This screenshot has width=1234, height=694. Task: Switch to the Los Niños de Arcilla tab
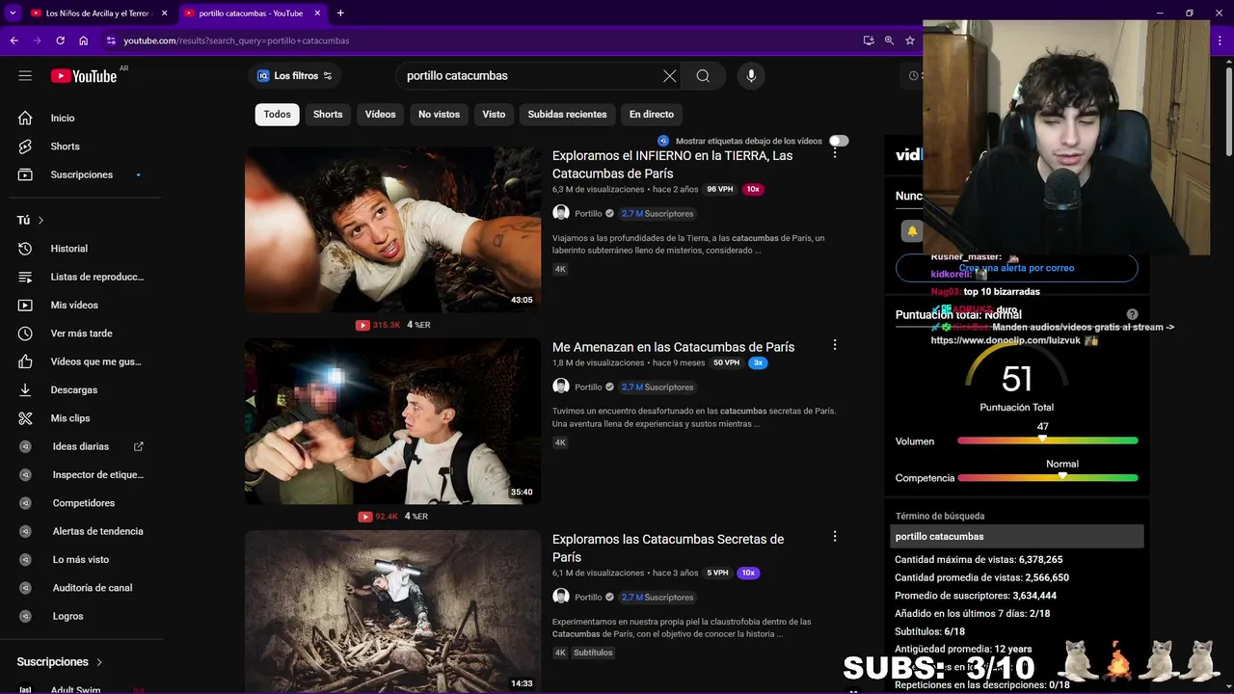pos(96,13)
